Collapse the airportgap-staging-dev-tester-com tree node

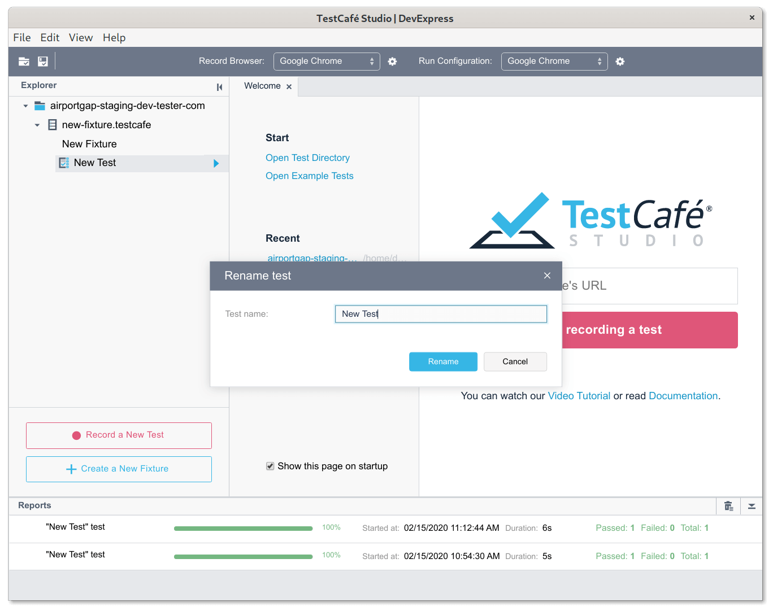pos(25,106)
